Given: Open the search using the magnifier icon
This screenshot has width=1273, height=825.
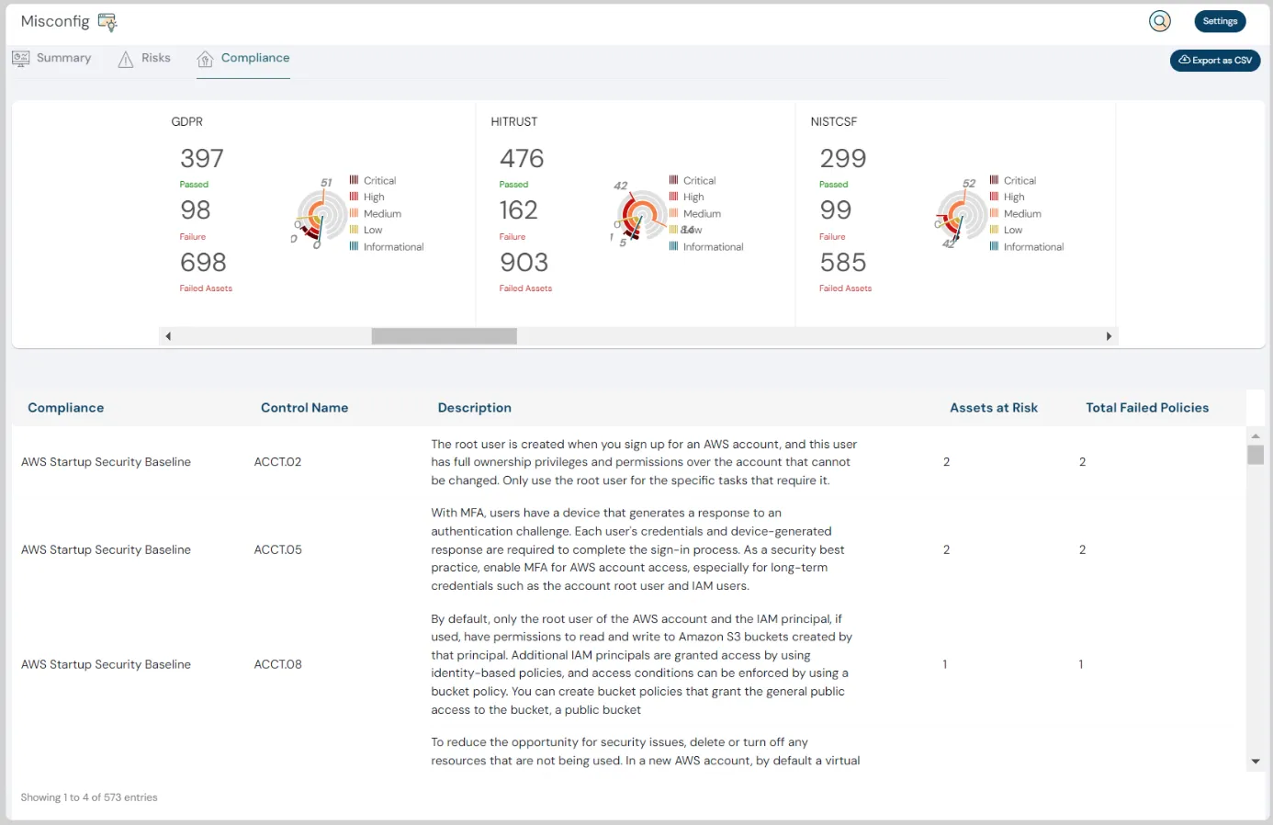Looking at the screenshot, I should pos(1160,20).
